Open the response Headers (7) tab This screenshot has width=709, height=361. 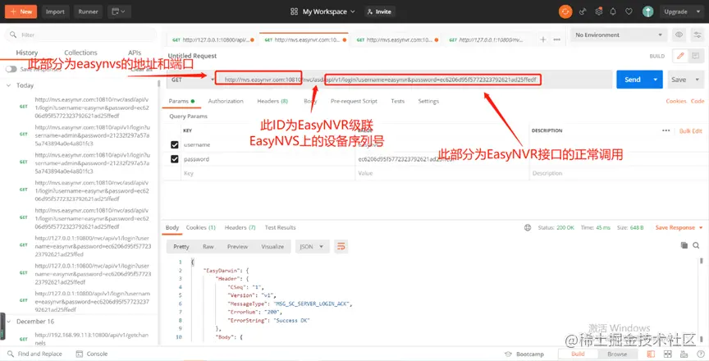point(240,228)
